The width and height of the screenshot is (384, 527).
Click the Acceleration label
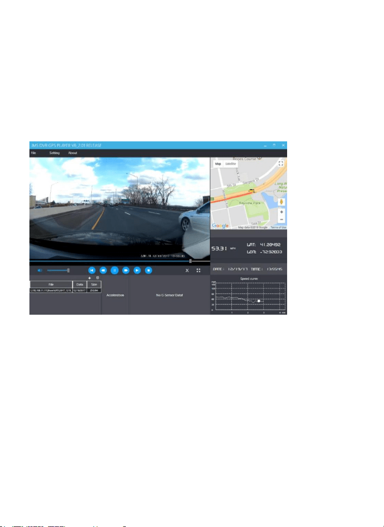[x=115, y=295]
